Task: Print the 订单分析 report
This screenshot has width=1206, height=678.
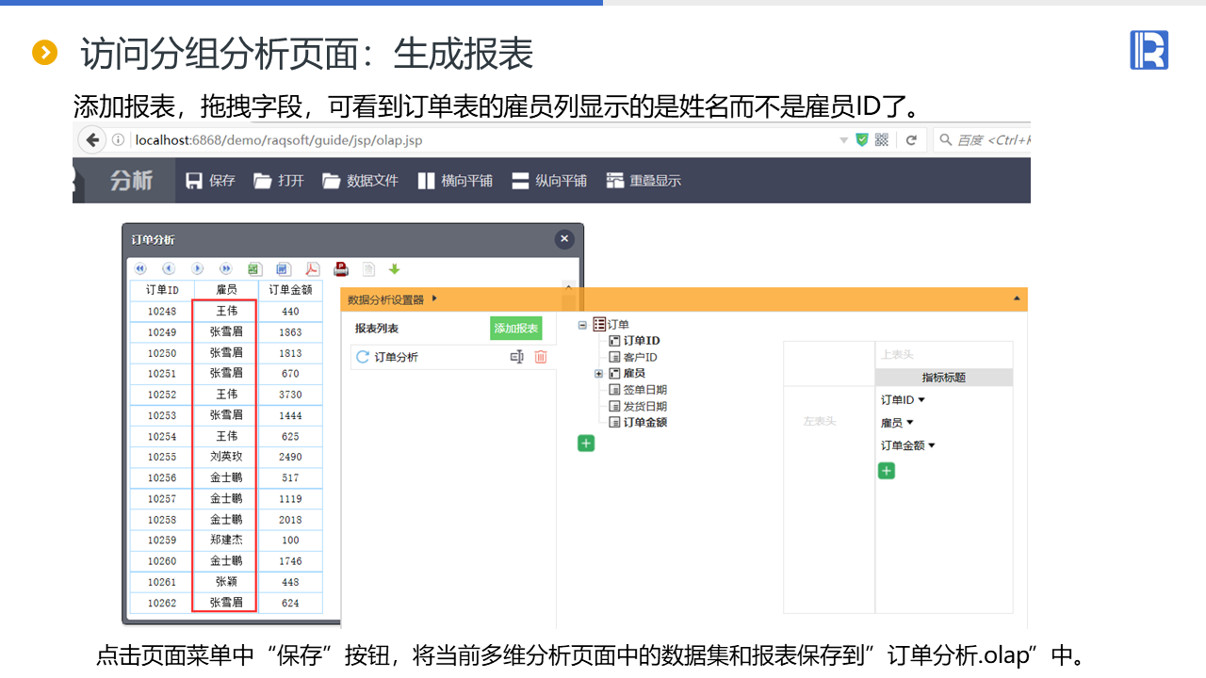Action: coord(341,268)
